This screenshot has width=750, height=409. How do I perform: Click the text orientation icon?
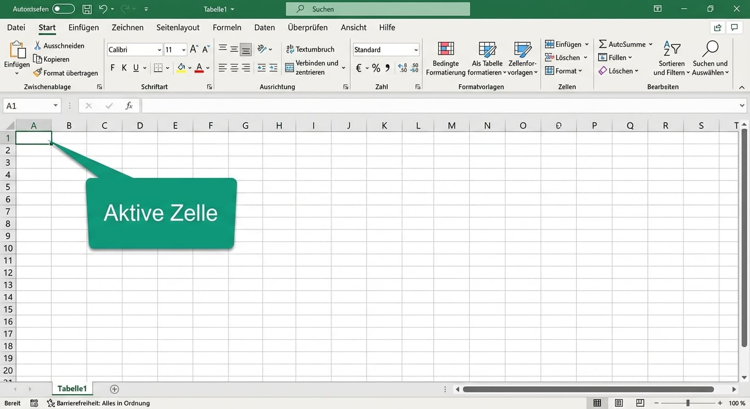pyautogui.click(x=262, y=49)
